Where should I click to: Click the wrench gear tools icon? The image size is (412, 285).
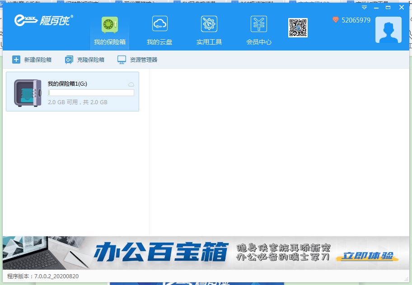209,24
